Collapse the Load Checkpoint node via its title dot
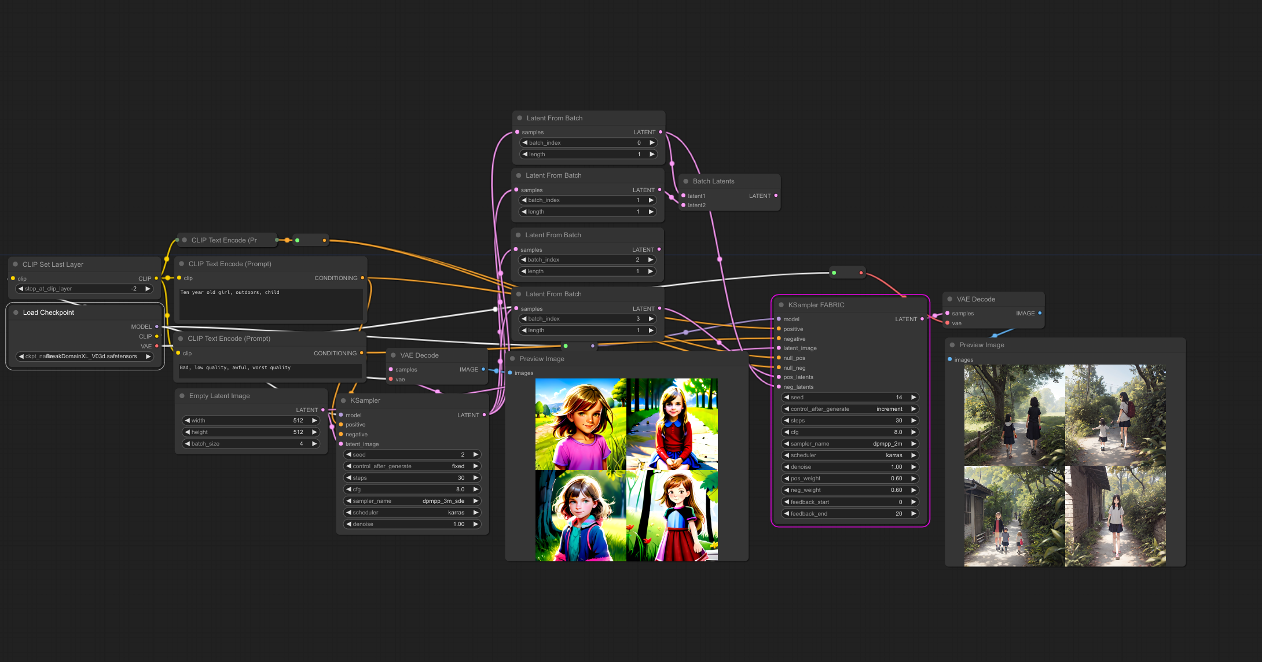Screen dimensions: 1262x662 [x=17, y=312]
